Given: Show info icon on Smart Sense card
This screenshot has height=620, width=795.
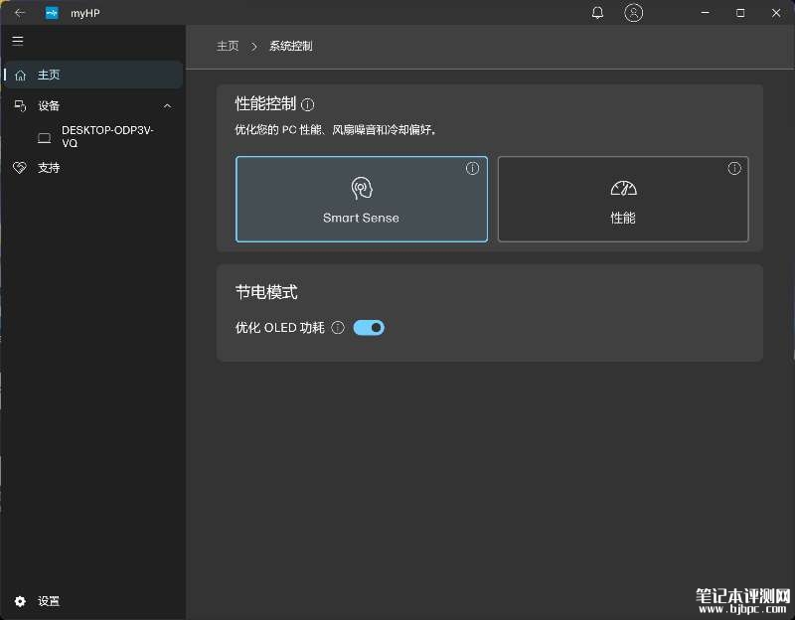Looking at the screenshot, I should tap(473, 168).
